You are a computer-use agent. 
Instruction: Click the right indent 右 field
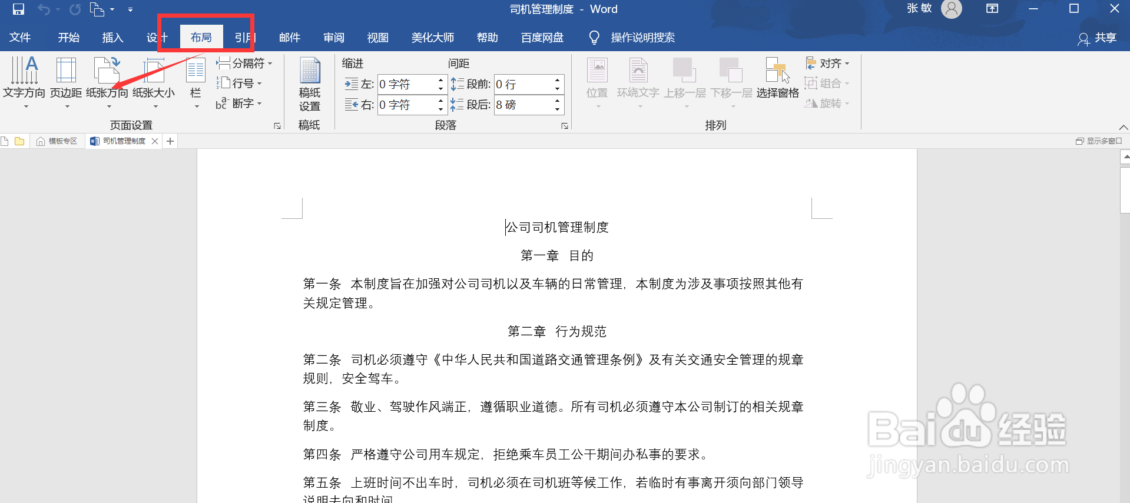tap(407, 105)
